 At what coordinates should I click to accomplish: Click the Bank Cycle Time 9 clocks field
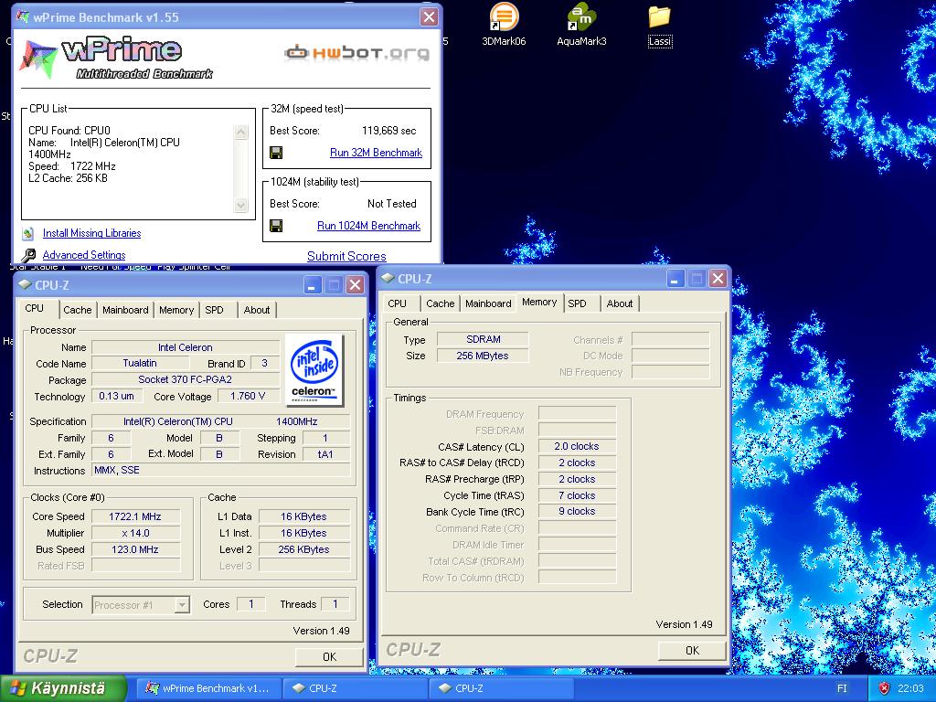pyautogui.click(x=577, y=512)
